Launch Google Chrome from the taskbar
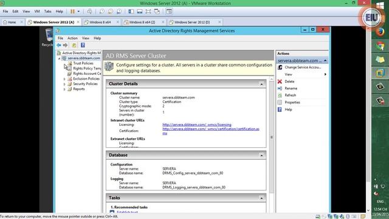The height and width of the screenshot is (219, 389). [380, 46]
